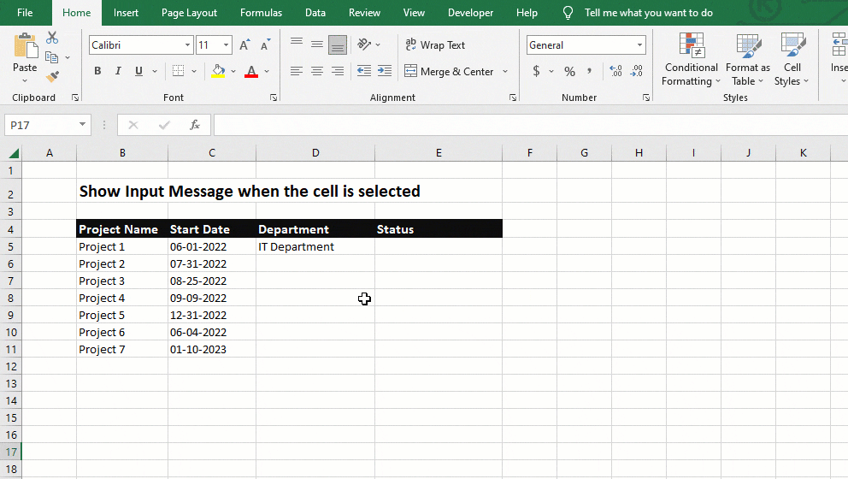Decrease font size with smaller A icon
The height and width of the screenshot is (479, 848).
[265, 45]
